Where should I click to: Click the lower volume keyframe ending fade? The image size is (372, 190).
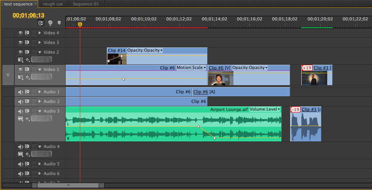215,138
